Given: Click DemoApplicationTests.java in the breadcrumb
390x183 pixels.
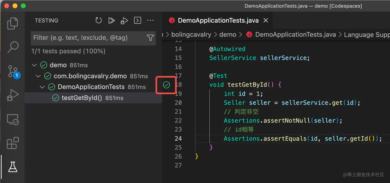Looking at the screenshot, I should point(296,34).
